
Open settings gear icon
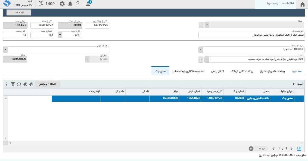[x=62, y=4]
